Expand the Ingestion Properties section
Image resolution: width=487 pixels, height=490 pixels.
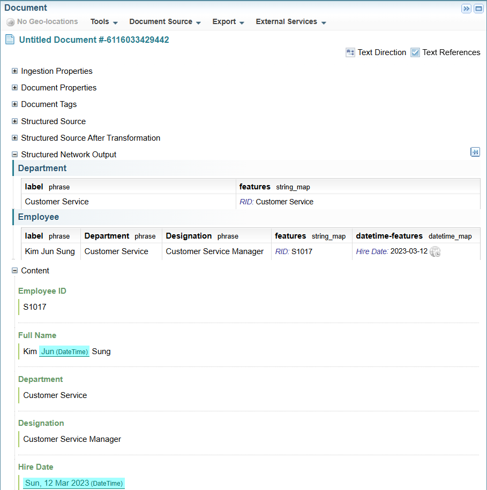14,71
